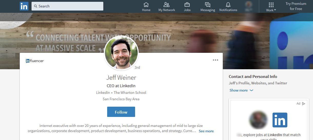Open the Notifications bell icon
The width and height of the screenshot is (313, 140).
coord(228,5)
